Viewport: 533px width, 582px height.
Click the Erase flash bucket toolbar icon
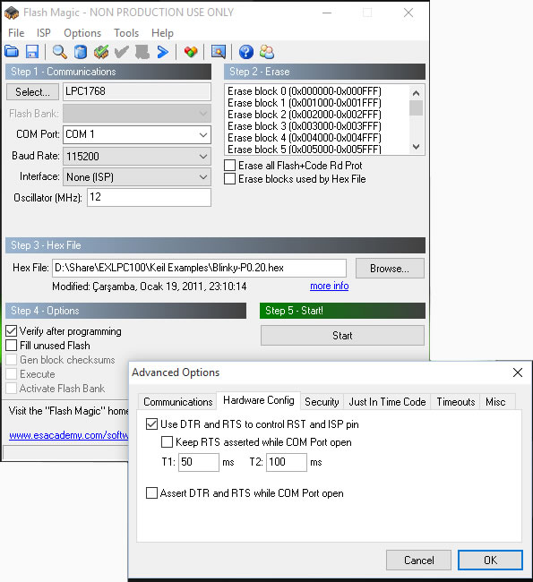point(81,52)
